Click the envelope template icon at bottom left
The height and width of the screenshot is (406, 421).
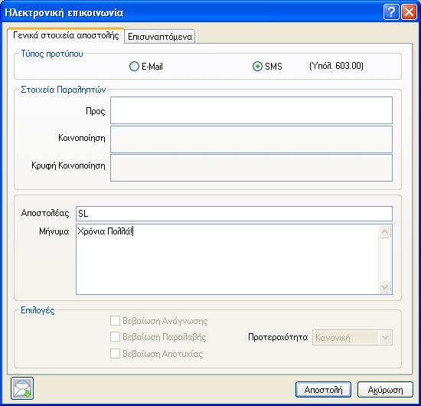(22, 388)
